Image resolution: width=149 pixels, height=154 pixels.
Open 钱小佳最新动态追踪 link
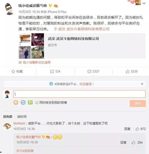pyautogui.click(x=37, y=62)
